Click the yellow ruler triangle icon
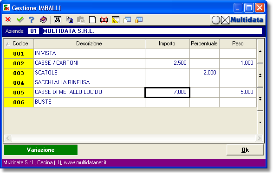 [x=116, y=20]
